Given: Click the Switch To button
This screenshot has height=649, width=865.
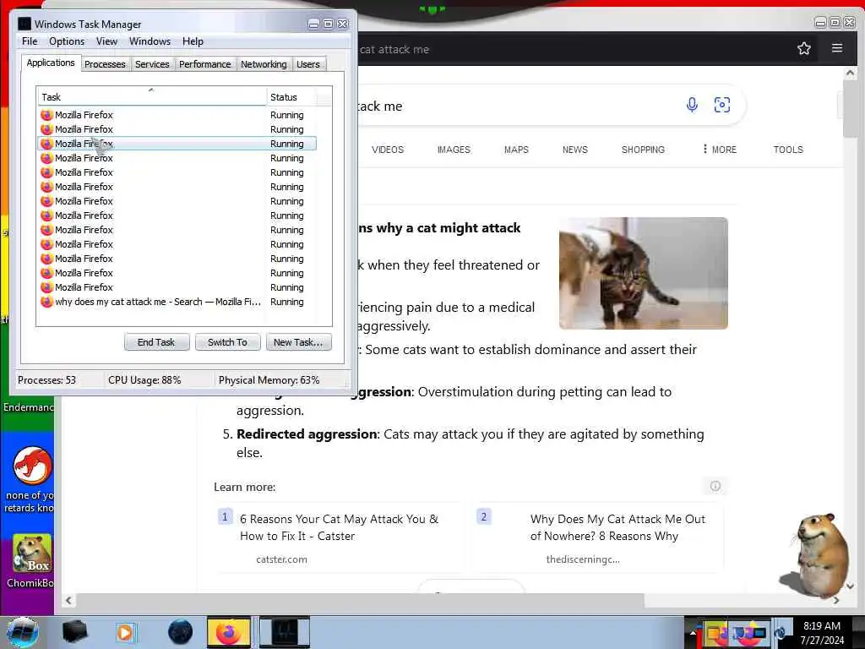Looking at the screenshot, I should 227,342.
